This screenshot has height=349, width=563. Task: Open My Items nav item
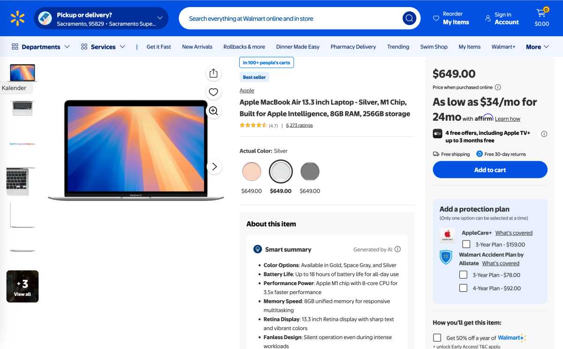pyautogui.click(x=470, y=47)
